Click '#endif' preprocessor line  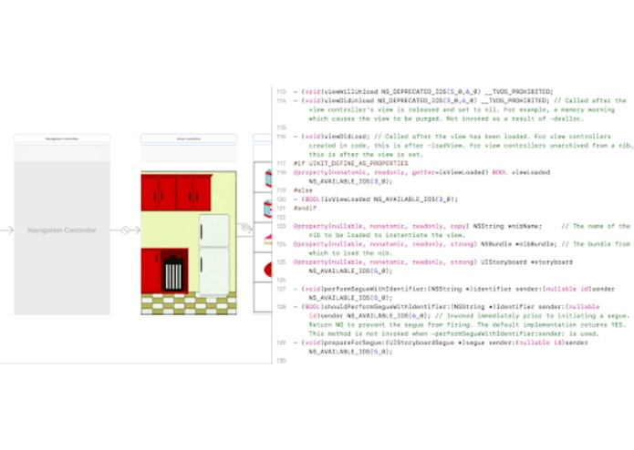[x=305, y=209]
